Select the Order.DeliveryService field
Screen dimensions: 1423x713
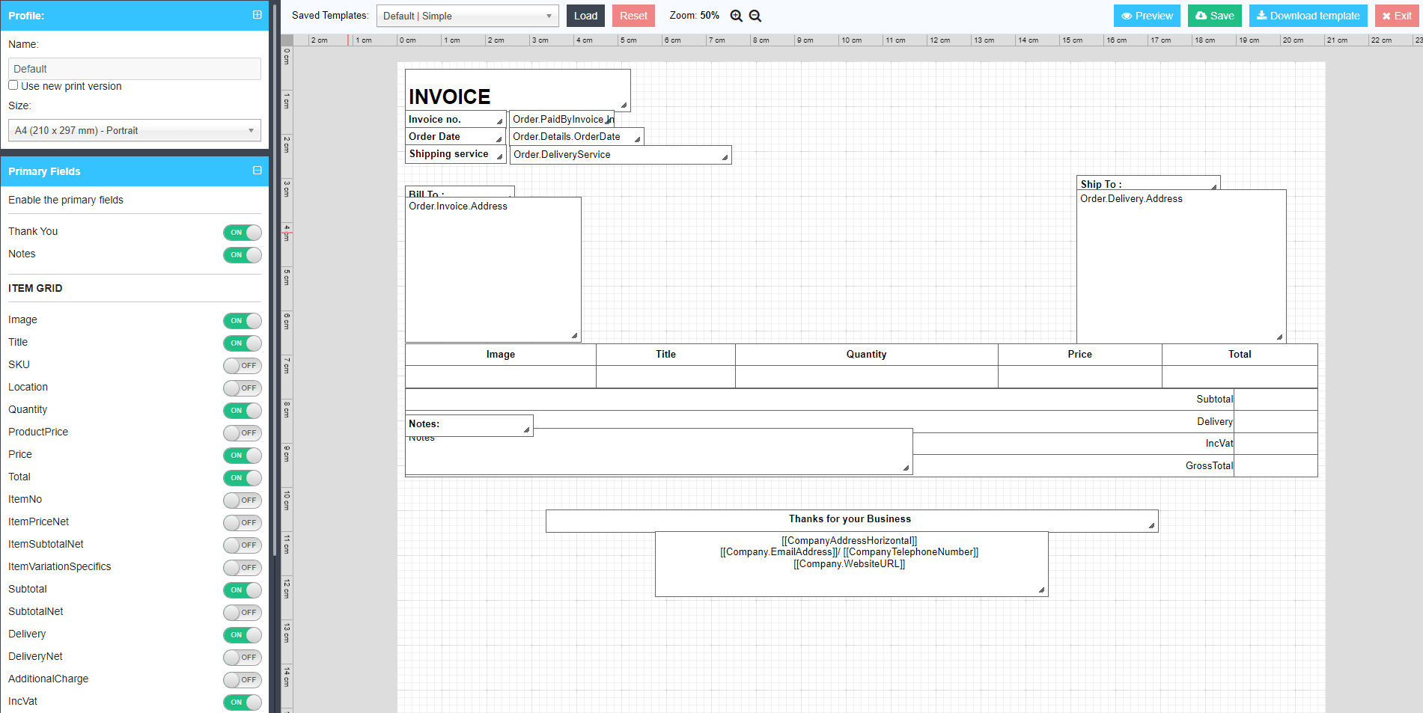621,154
